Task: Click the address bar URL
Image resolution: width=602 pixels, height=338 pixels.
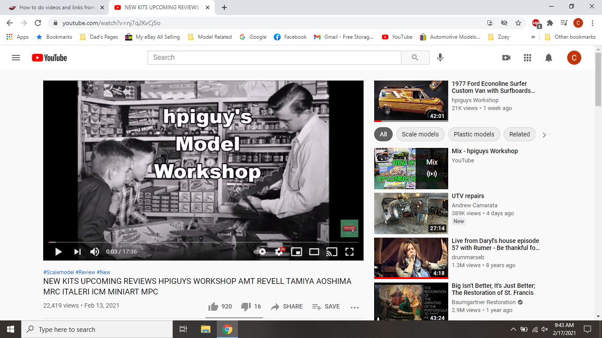Action: 111,23
